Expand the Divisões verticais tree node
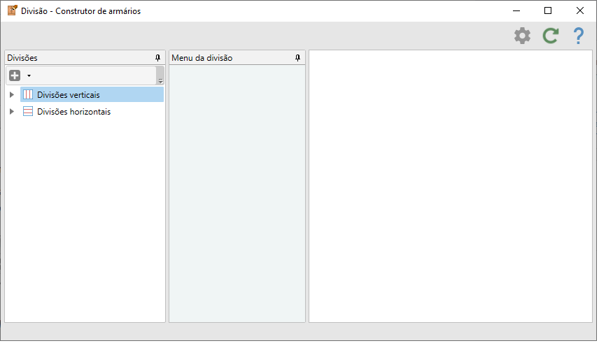 [12, 94]
